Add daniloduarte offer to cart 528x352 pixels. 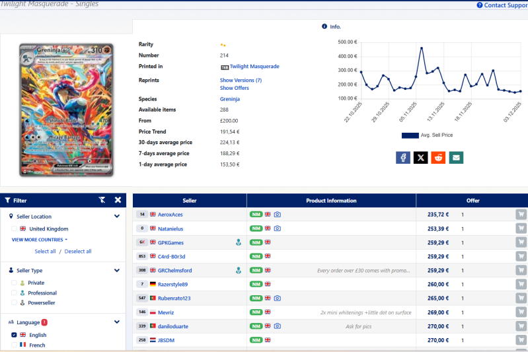click(521, 326)
